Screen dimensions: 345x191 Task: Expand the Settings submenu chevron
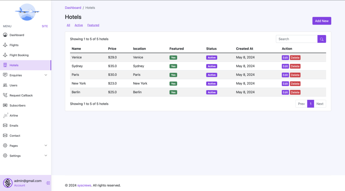[46, 156]
